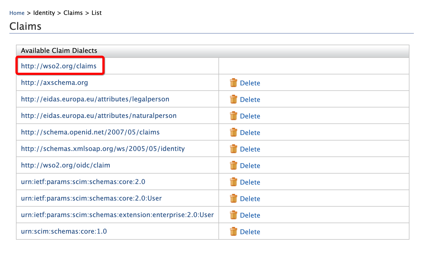
Task: Click trash icon for enterprise:2.0:User row
Action: point(233,215)
